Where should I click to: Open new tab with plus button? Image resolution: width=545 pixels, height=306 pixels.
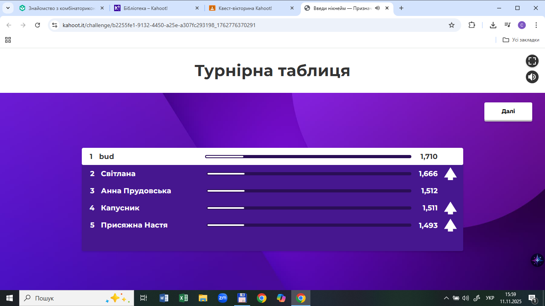[x=401, y=8]
